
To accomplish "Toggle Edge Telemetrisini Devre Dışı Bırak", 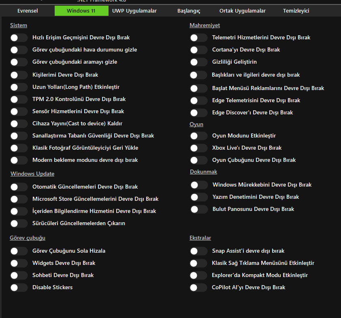I will coord(198,101).
